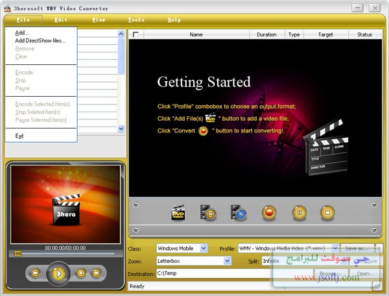Click the Save as... button

(x=358, y=248)
